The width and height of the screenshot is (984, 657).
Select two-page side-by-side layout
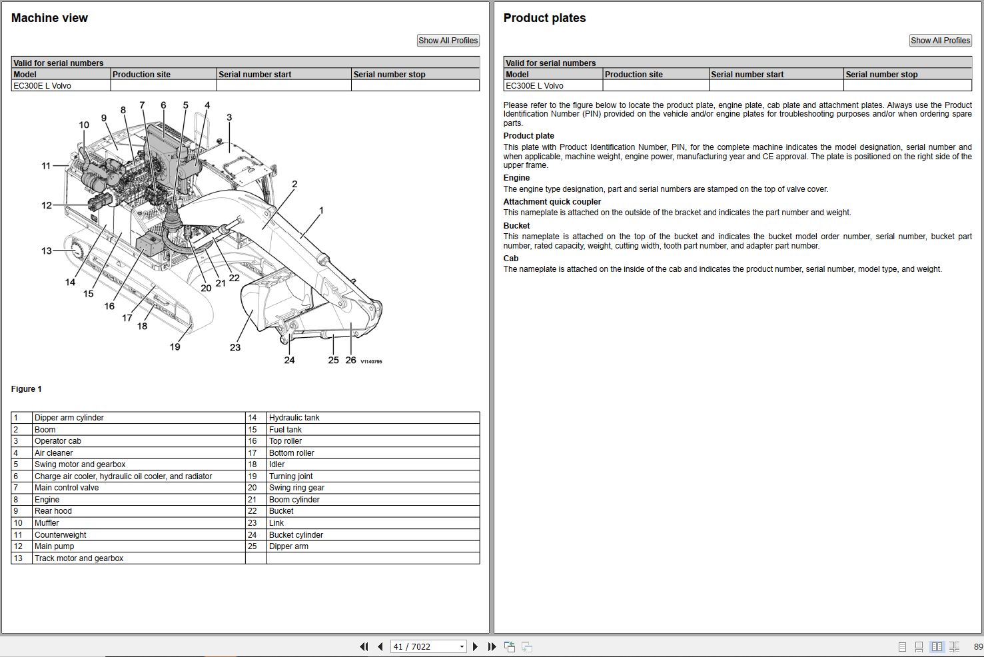click(x=937, y=647)
